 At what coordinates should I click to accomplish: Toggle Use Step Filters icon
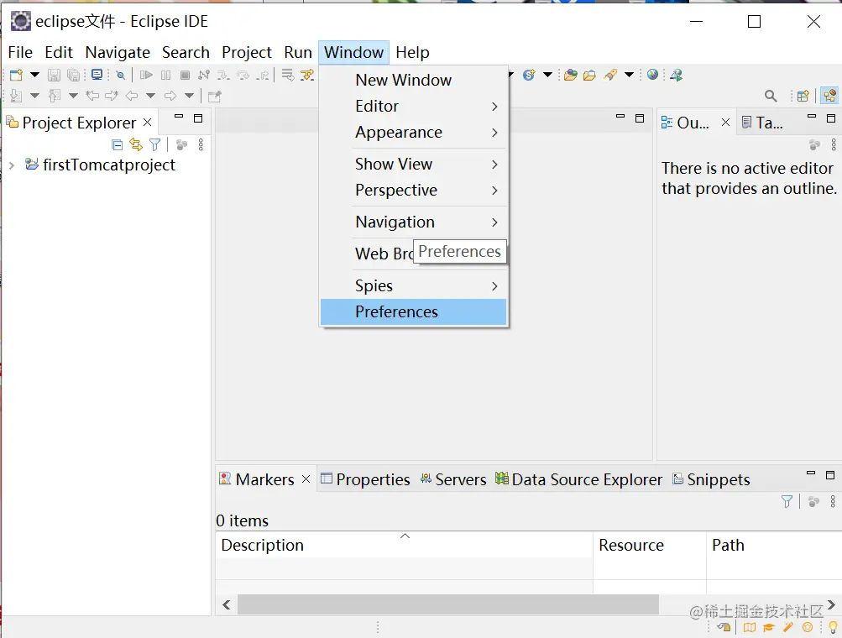[308, 76]
